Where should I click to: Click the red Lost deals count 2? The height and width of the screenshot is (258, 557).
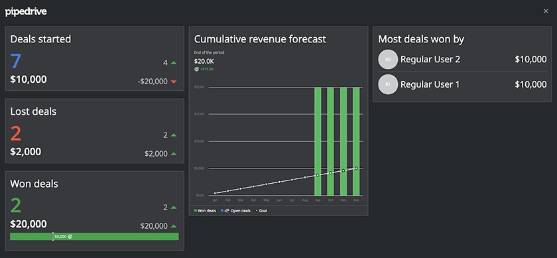pyautogui.click(x=16, y=133)
